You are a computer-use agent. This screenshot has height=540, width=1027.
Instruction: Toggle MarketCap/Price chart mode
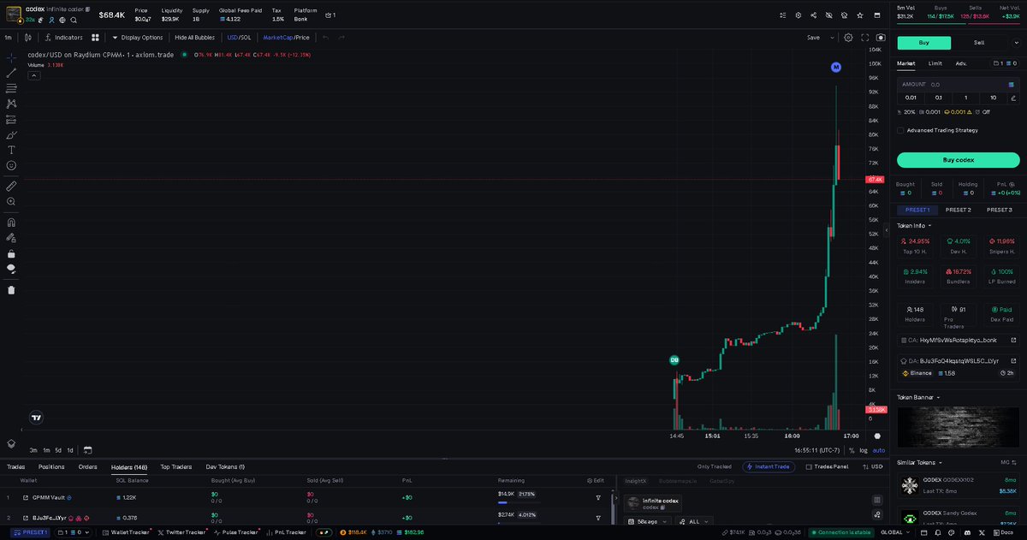point(286,38)
